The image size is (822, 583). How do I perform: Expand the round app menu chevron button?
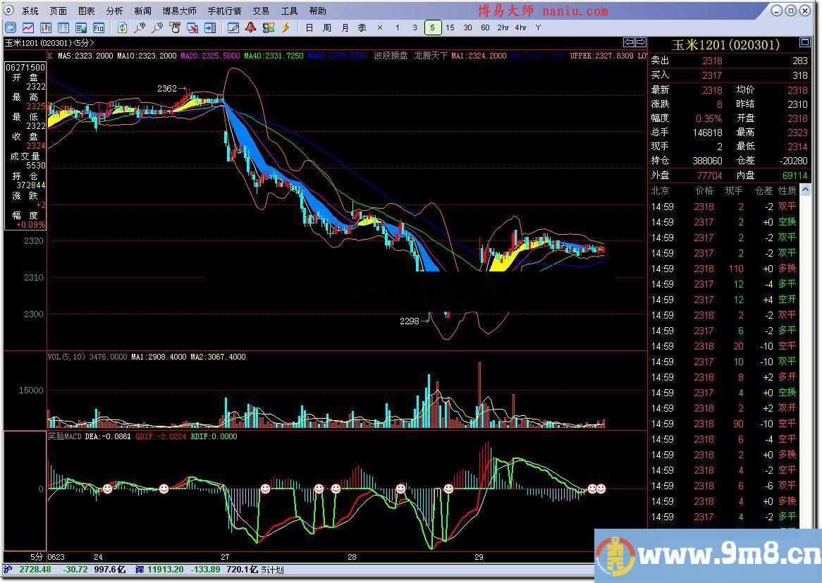point(8,10)
